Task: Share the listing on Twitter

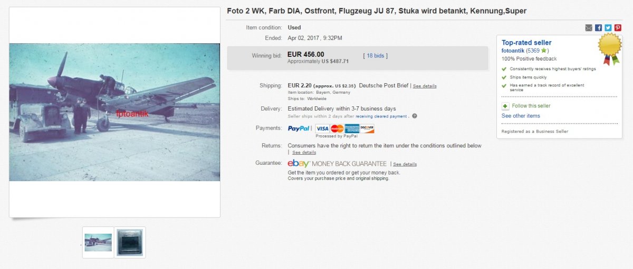Action: click(608, 27)
